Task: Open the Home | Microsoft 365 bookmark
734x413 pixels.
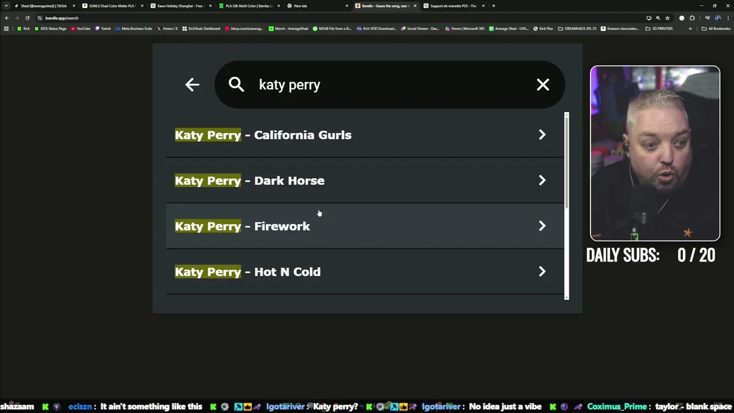Action: (x=464, y=29)
